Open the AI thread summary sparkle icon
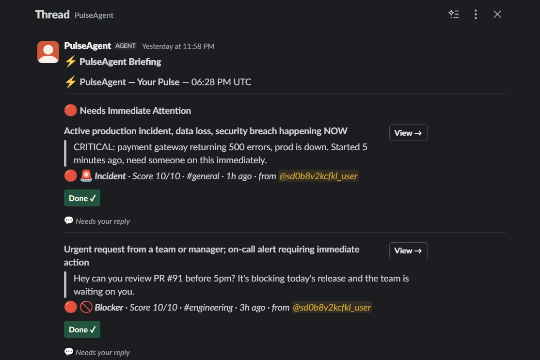 [454, 15]
